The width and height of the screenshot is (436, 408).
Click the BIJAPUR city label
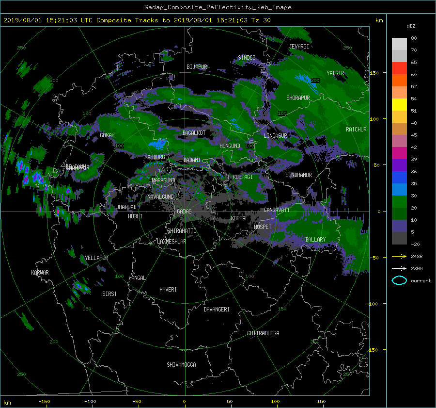[x=197, y=67]
